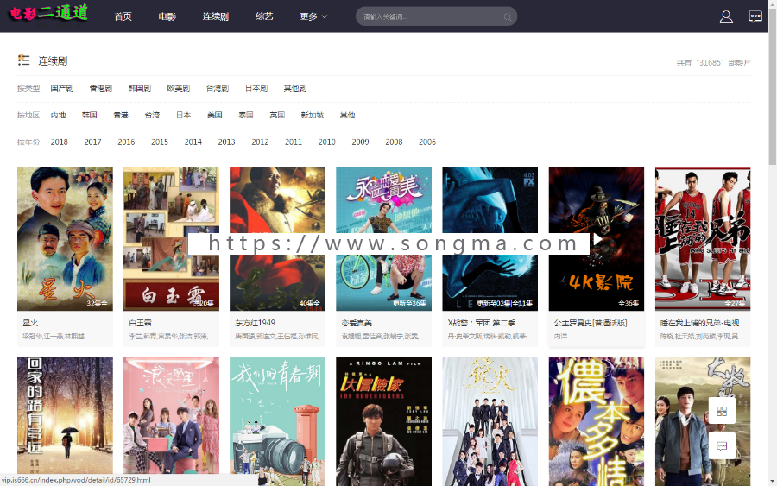Filter by region 英国
Screen dimensions: 777x486
tap(277, 115)
